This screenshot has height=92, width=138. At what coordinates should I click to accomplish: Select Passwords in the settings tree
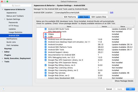[x=13, y=22]
